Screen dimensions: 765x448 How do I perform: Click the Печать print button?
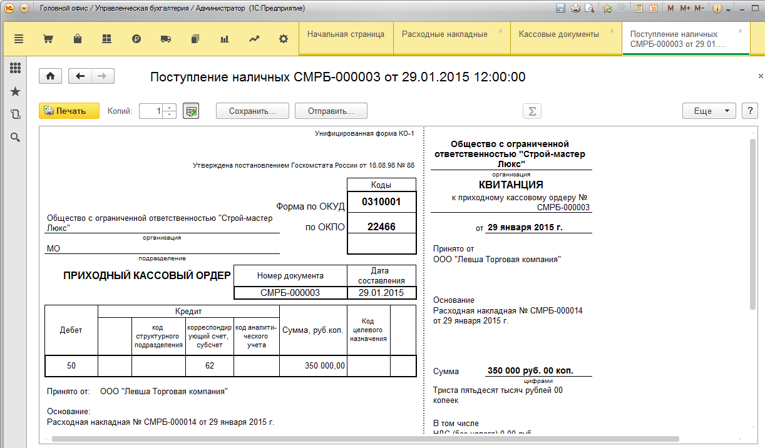(69, 111)
